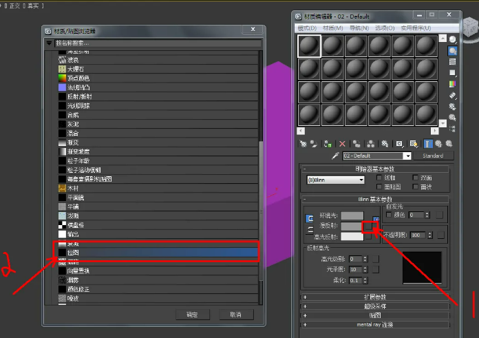Click the Go Forward to Sibling icon
This screenshot has width=479, height=338.
[x=449, y=144]
